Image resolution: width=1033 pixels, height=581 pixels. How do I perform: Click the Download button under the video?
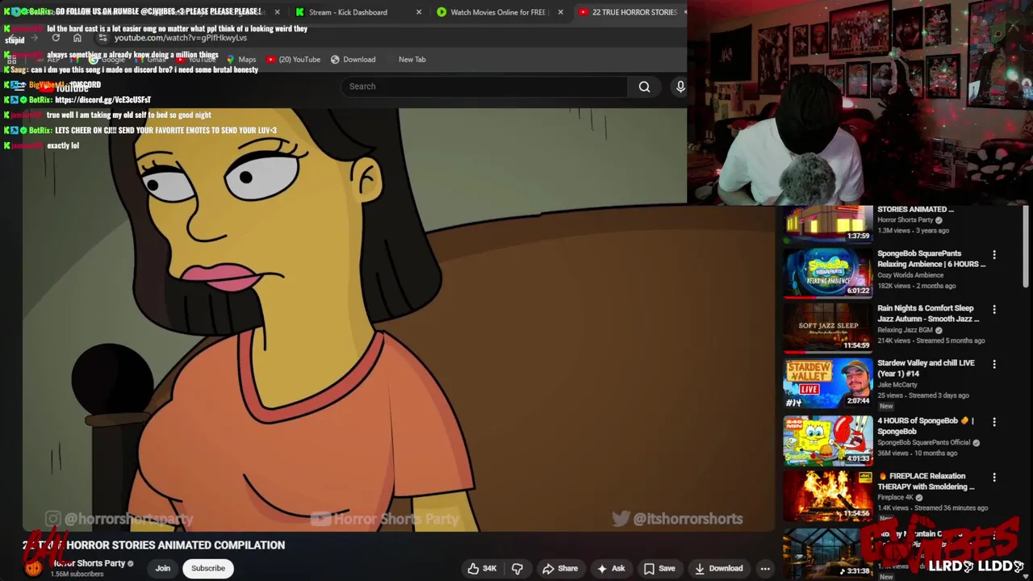718,568
